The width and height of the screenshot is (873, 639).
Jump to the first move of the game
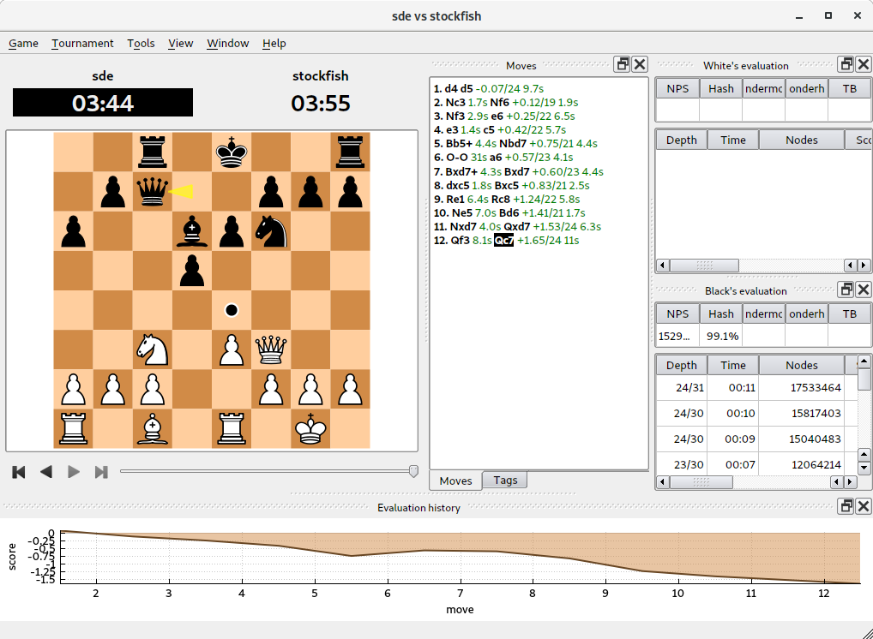pos(18,472)
